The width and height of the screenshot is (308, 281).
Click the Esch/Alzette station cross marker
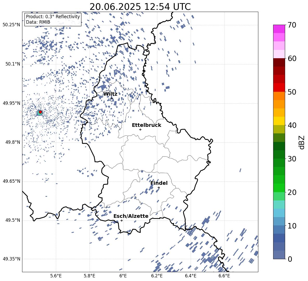pos(121,220)
